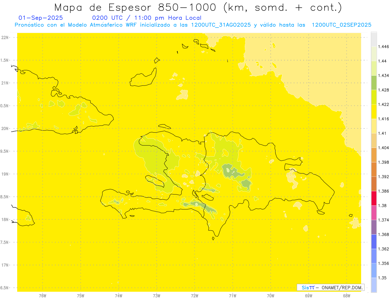Select the date text '01-Sep-2025'
This screenshot has height=300, width=389.
(41, 18)
